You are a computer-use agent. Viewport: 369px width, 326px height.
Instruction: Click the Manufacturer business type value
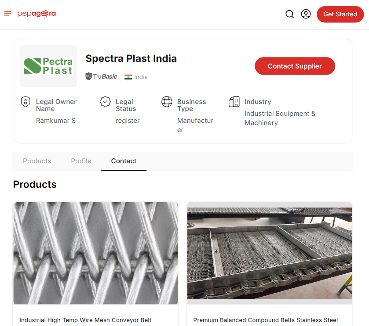click(195, 125)
